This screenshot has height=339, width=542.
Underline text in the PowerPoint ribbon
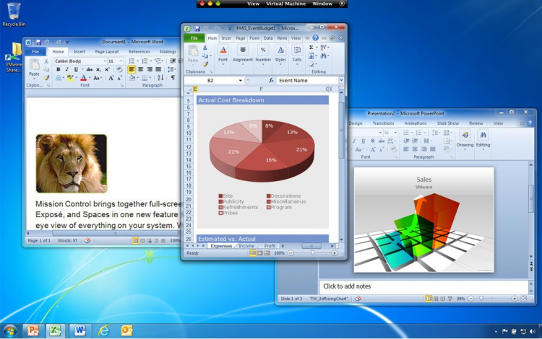(x=364, y=141)
